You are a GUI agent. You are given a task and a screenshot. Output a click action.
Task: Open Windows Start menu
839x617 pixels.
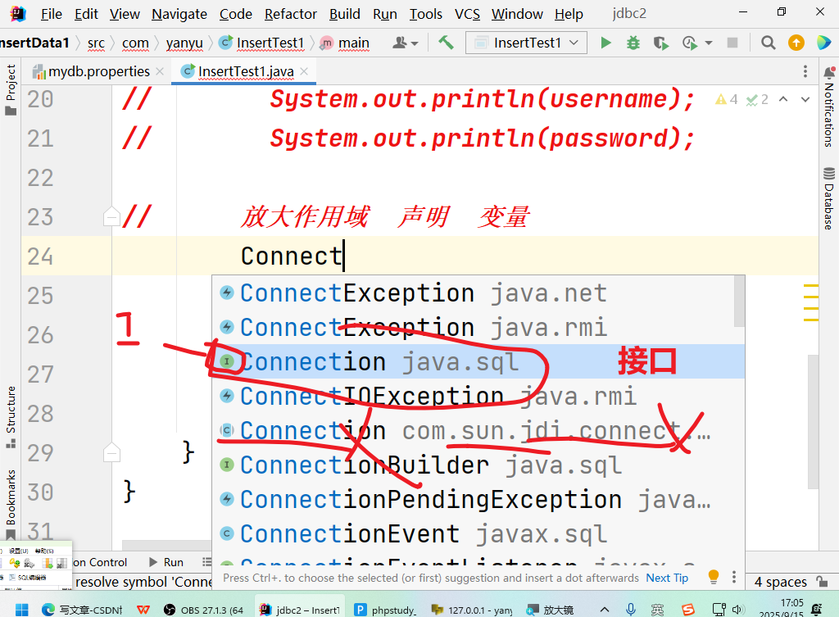(x=22, y=610)
